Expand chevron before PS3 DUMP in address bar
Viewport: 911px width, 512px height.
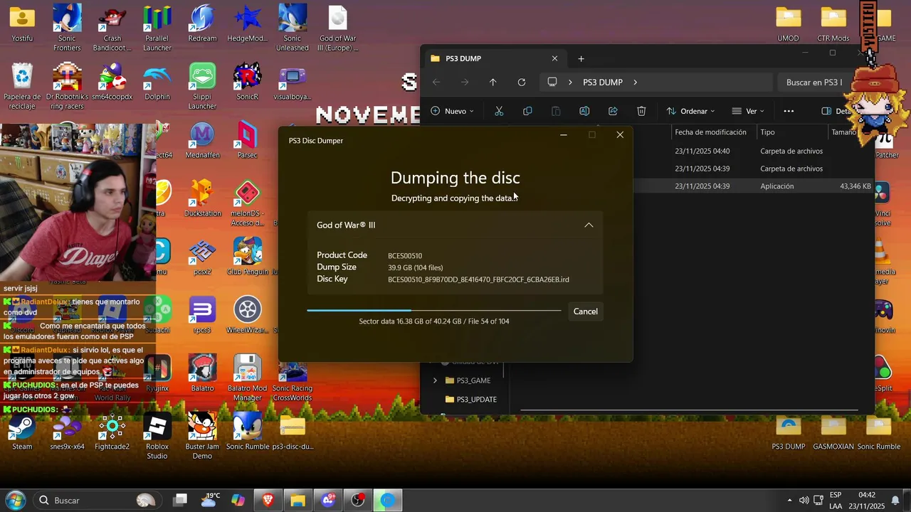(x=570, y=82)
